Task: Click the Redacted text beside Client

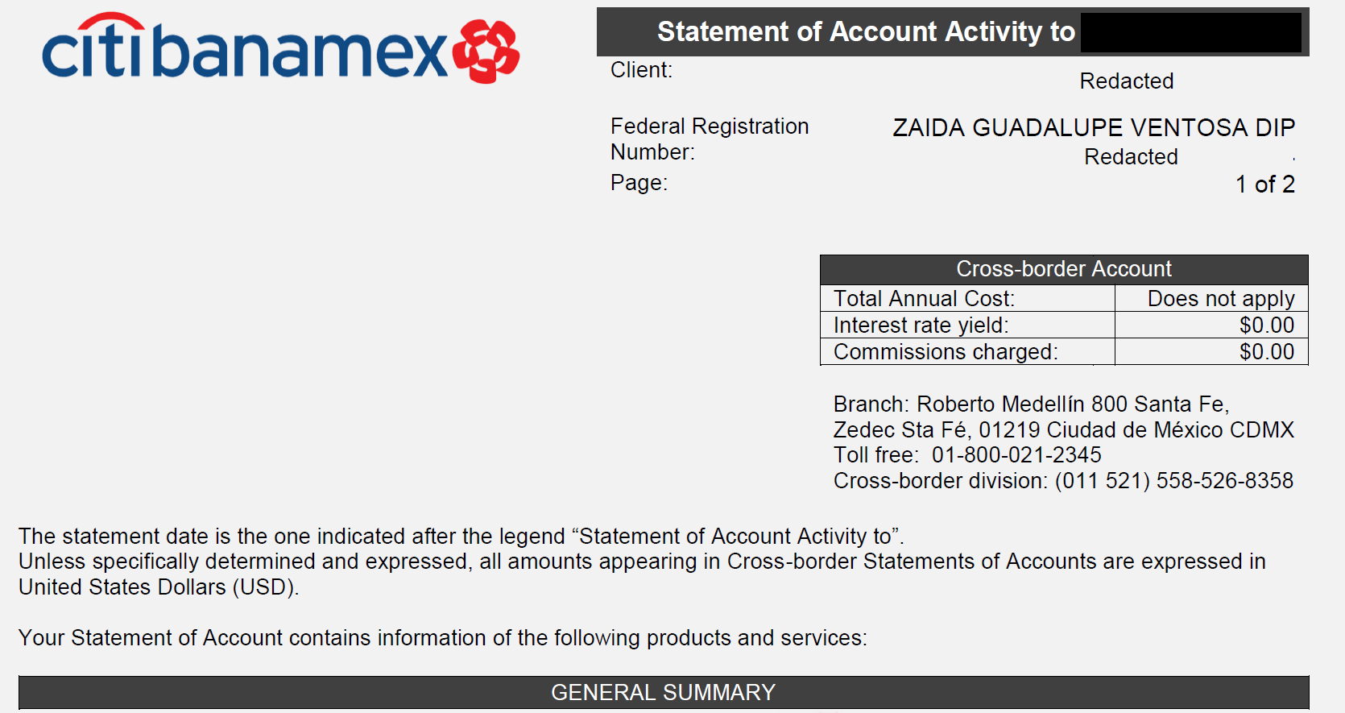Action: (1126, 81)
